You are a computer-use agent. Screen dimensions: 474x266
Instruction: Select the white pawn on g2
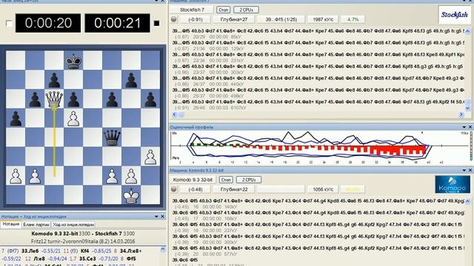[x=131, y=176]
